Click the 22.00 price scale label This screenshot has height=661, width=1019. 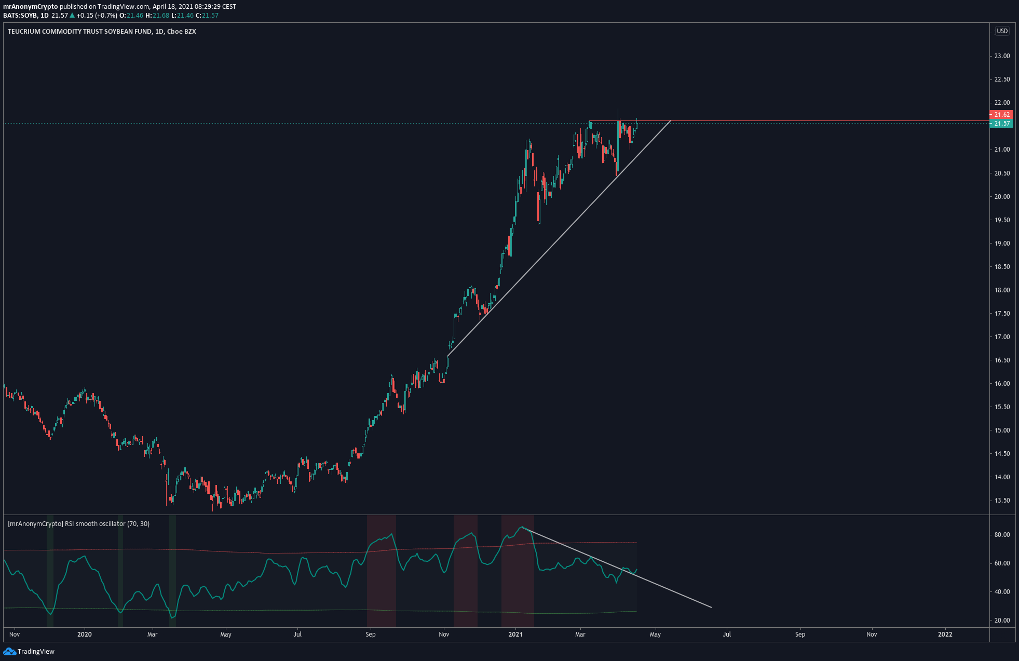pyautogui.click(x=1002, y=103)
